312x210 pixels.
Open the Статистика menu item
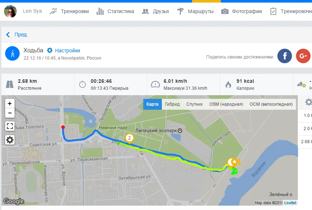115,11
